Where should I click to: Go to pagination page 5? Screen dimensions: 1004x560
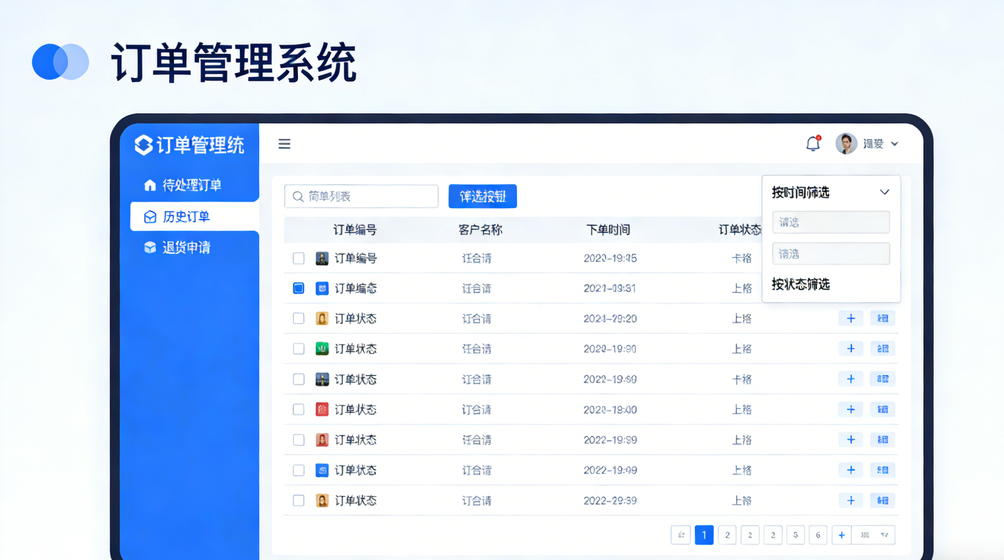pos(795,535)
